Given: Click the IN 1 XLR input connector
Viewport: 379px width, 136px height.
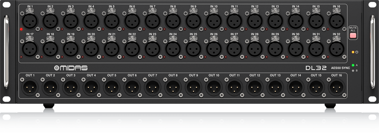Looking at the screenshot, I should 30,21.
